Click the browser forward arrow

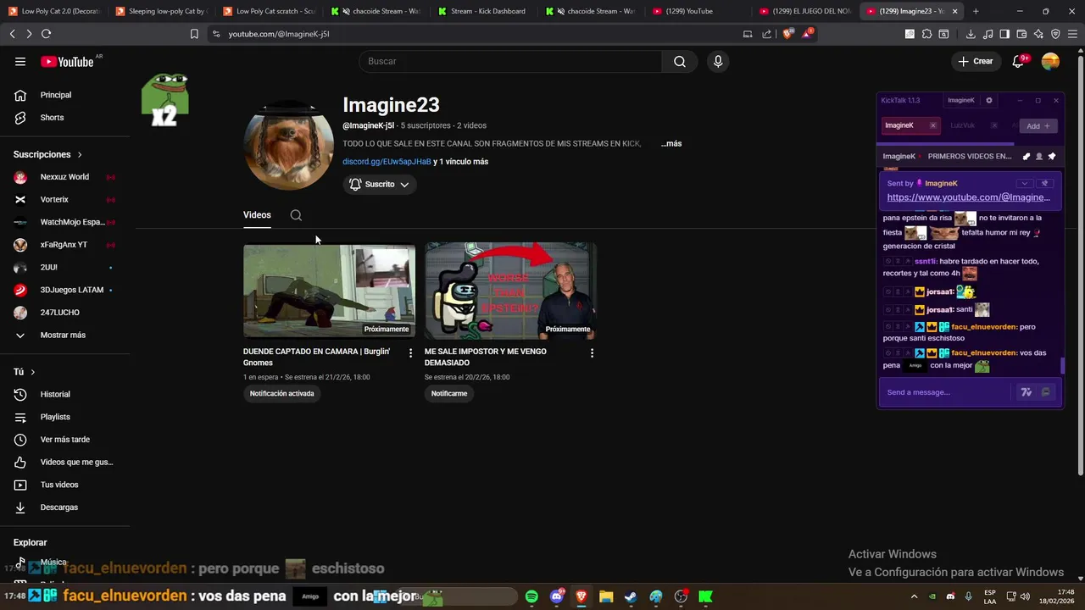click(29, 34)
